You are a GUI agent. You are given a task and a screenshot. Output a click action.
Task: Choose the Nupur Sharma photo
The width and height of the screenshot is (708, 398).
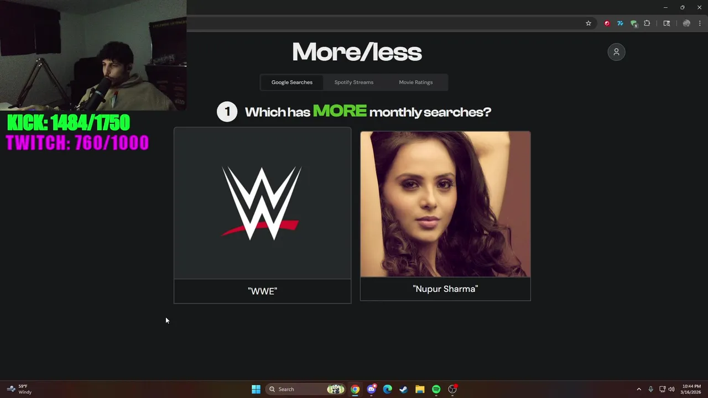(x=445, y=204)
